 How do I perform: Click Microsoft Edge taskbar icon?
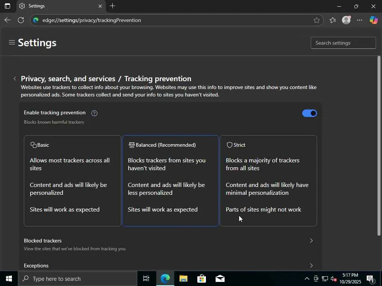165,279
